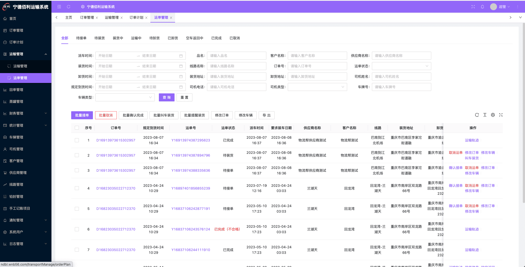
Task: Click the page refresh icon in header
Action: coord(68,7)
